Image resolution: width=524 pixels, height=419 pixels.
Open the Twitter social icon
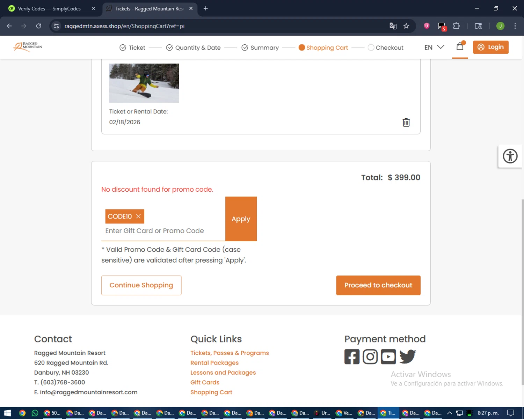coord(407,356)
